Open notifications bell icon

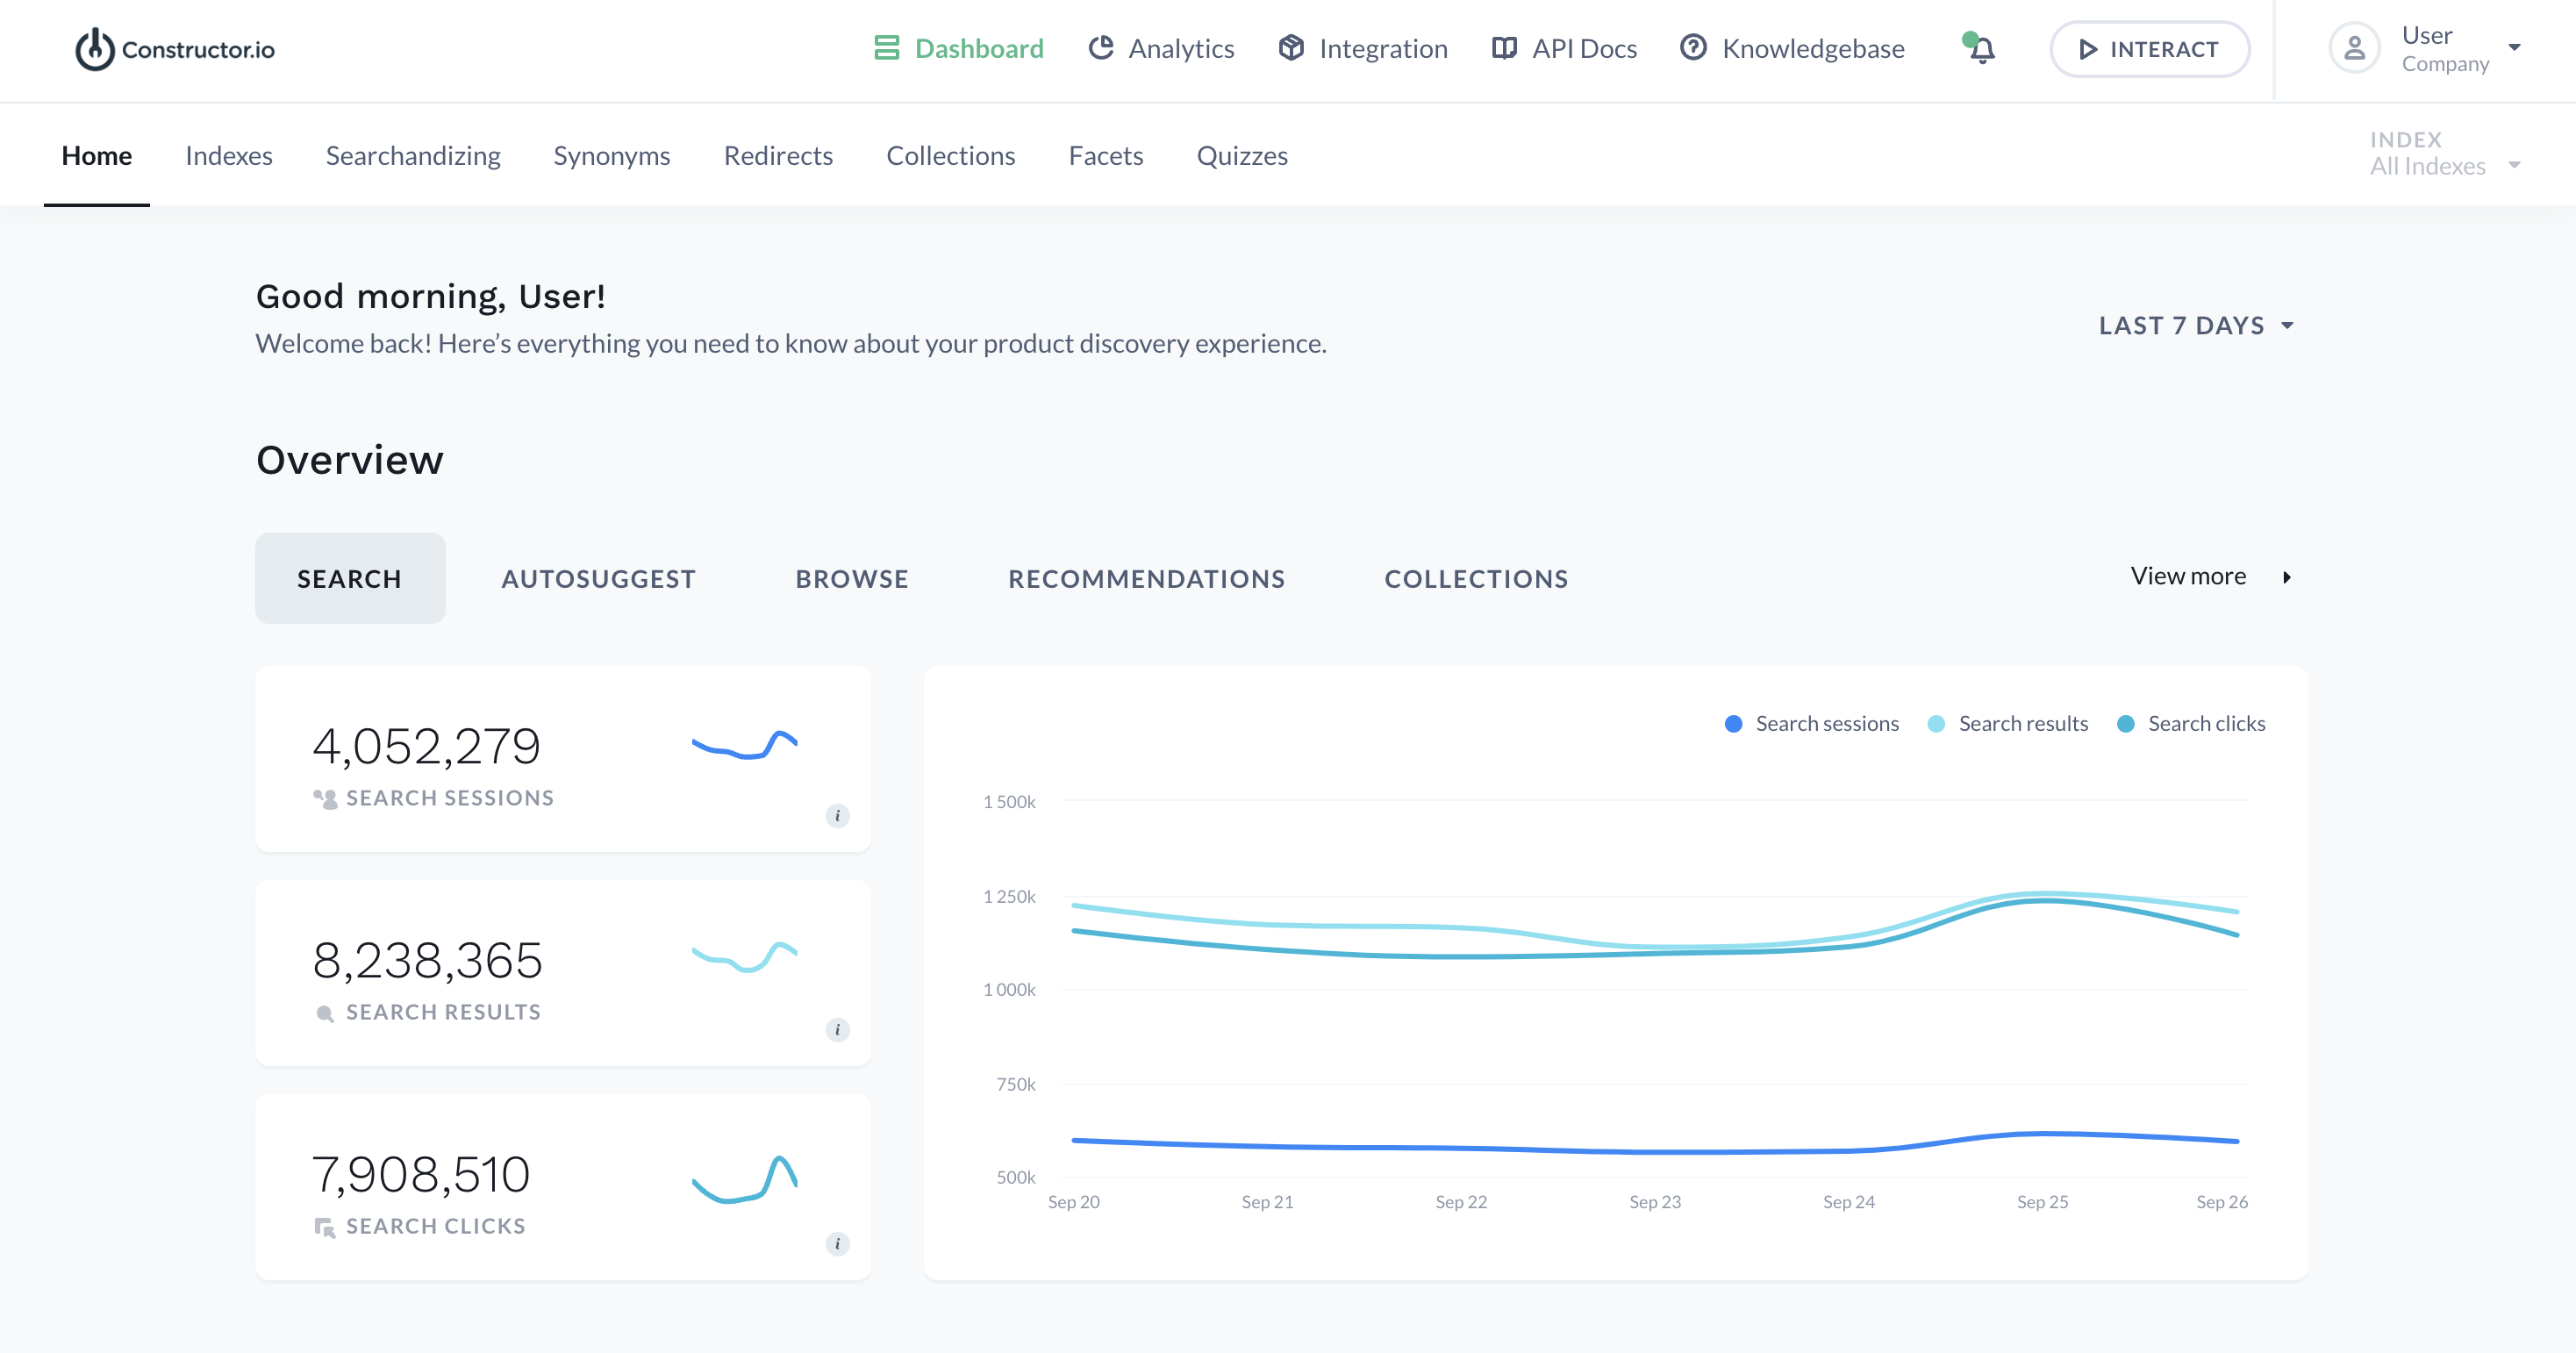point(1980,48)
